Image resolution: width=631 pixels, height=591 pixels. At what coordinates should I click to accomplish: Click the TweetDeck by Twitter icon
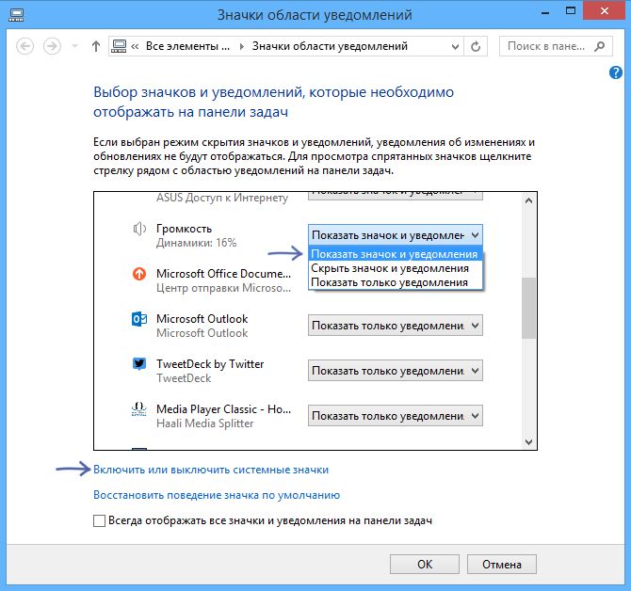click(x=139, y=364)
